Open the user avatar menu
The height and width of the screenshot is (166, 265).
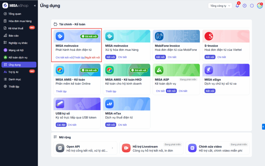click(260, 6)
